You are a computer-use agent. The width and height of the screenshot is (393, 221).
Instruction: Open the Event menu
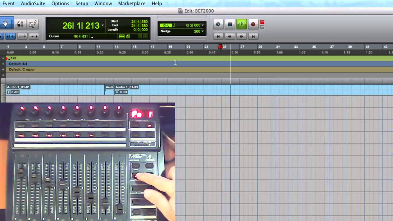(8, 4)
